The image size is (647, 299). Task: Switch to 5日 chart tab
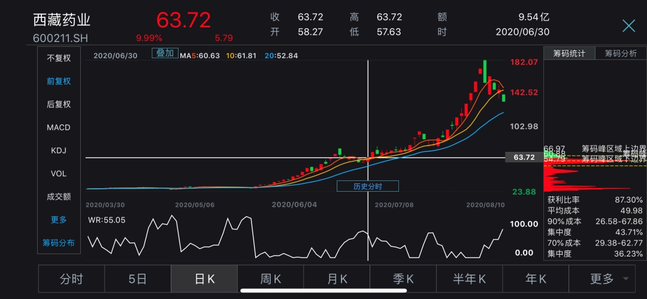(137, 279)
